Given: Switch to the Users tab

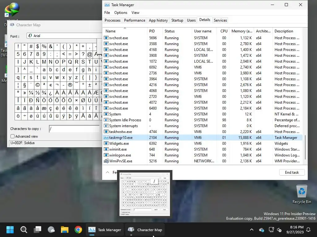Looking at the screenshot, I should coord(191,20).
